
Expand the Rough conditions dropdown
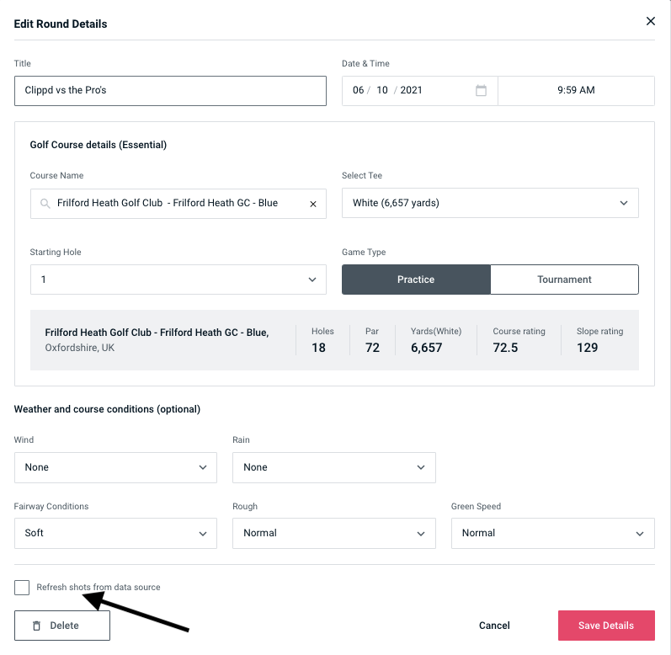pos(333,533)
